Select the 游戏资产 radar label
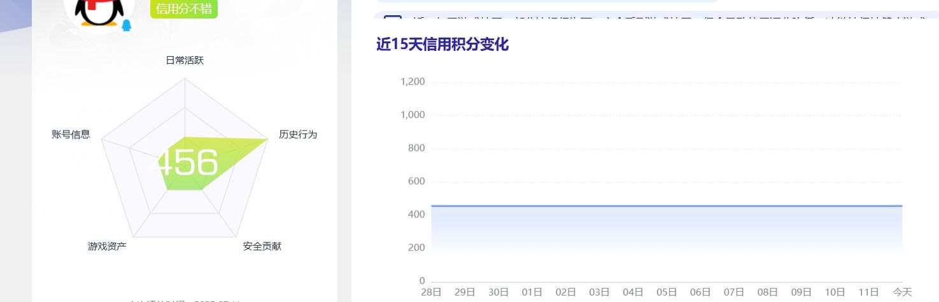Image resolution: width=939 pixels, height=302 pixels. [x=107, y=246]
